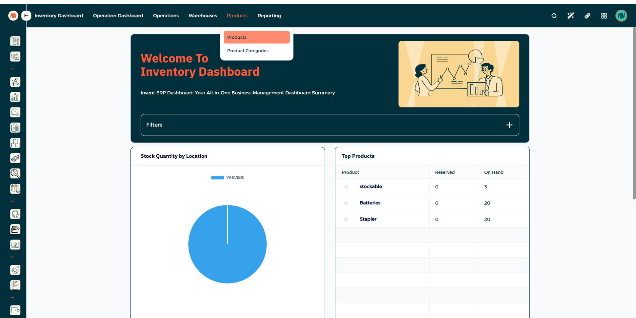This screenshot has height=318, width=636.
Task: Click the user profile avatar
Action: 621,16
